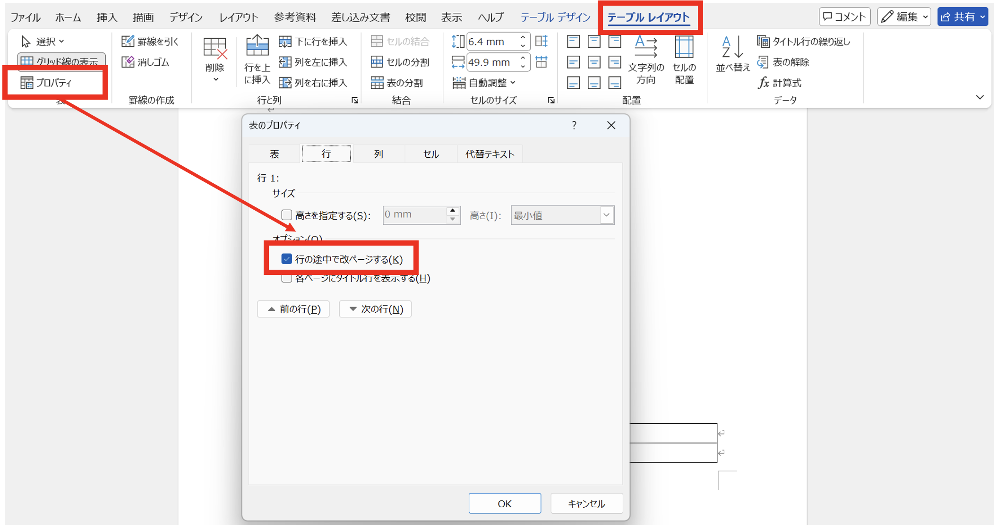The image size is (997, 529).
Task: Click Split Cells (セルの分割) icon
Action: click(x=377, y=62)
